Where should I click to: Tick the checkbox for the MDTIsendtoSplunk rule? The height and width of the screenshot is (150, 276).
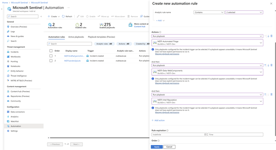click(51, 61)
